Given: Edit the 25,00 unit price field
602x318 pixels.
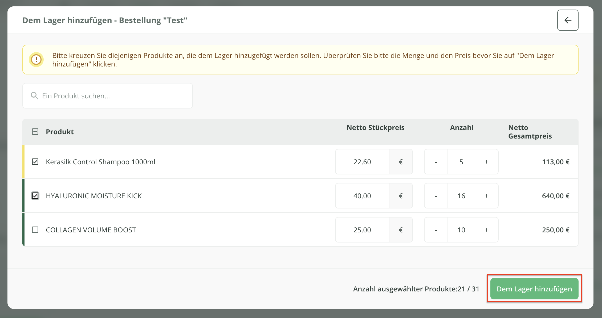Looking at the screenshot, I should (x=362, y=230).
